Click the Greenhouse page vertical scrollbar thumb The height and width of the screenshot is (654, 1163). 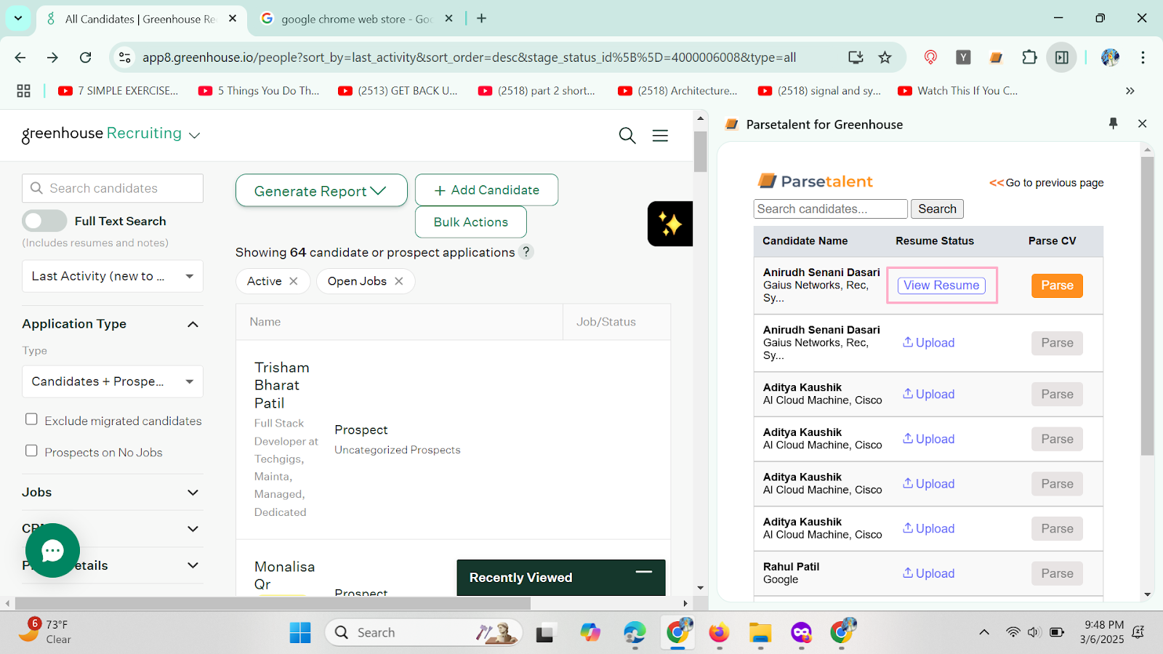700,151
